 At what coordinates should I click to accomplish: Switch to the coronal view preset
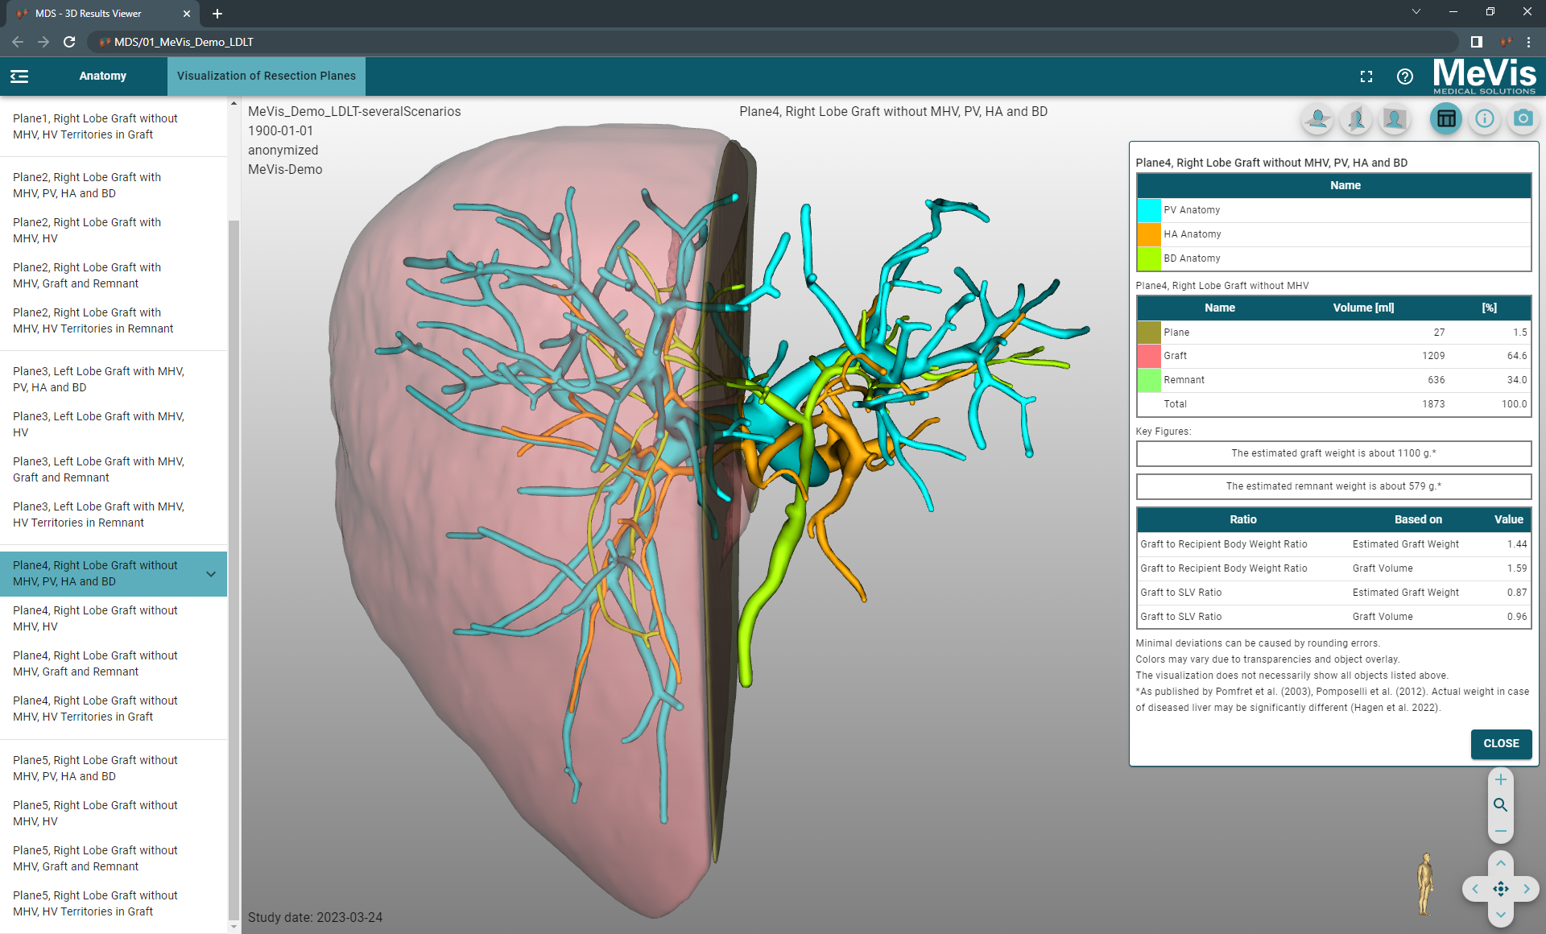pos(1395,119)
